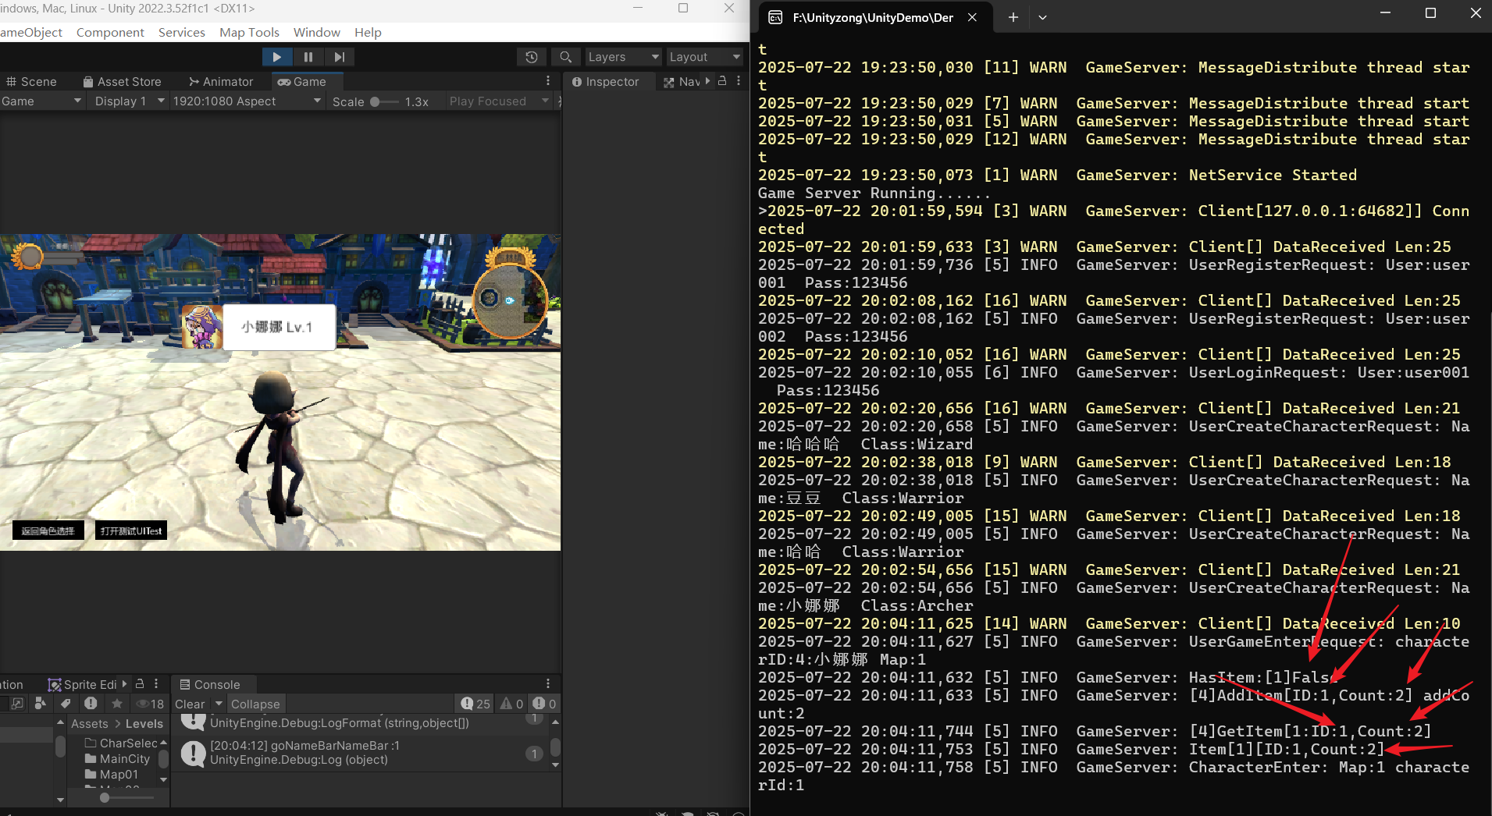Clear the Console log
Screen dimensions: 1492x816
coord(189,704)
